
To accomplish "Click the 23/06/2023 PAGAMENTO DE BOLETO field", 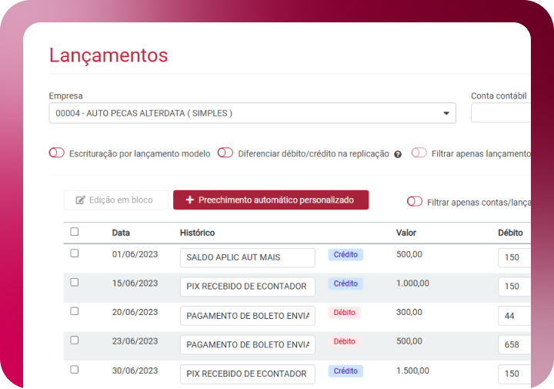I will click(x=247, y=345).
